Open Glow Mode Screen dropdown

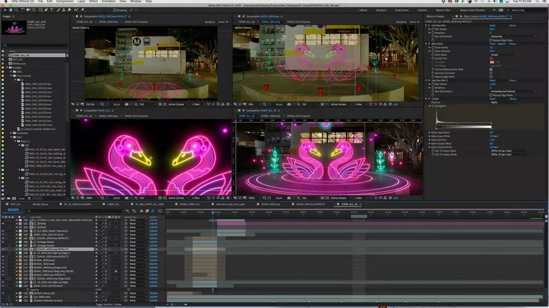point(504,55)
